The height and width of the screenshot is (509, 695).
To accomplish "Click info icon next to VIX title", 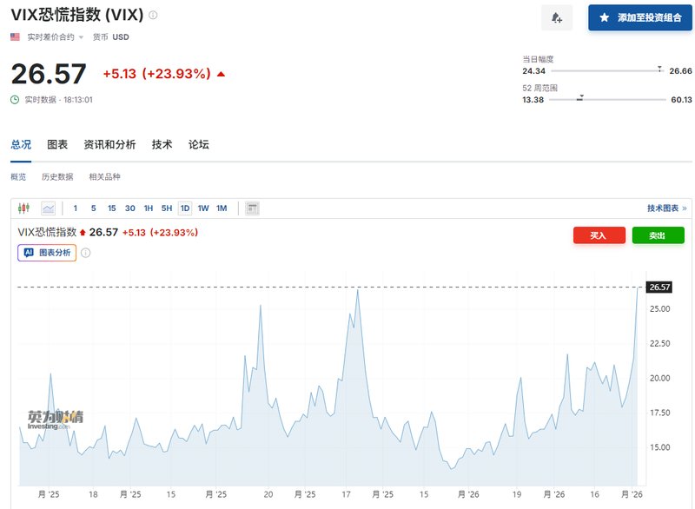I will [154, 16].
